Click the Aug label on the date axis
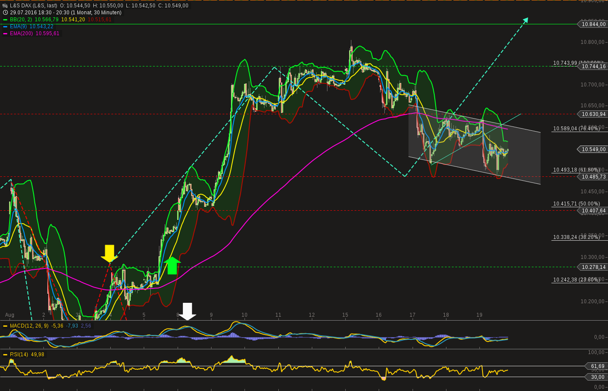608x391 pixels. point(10,315)
